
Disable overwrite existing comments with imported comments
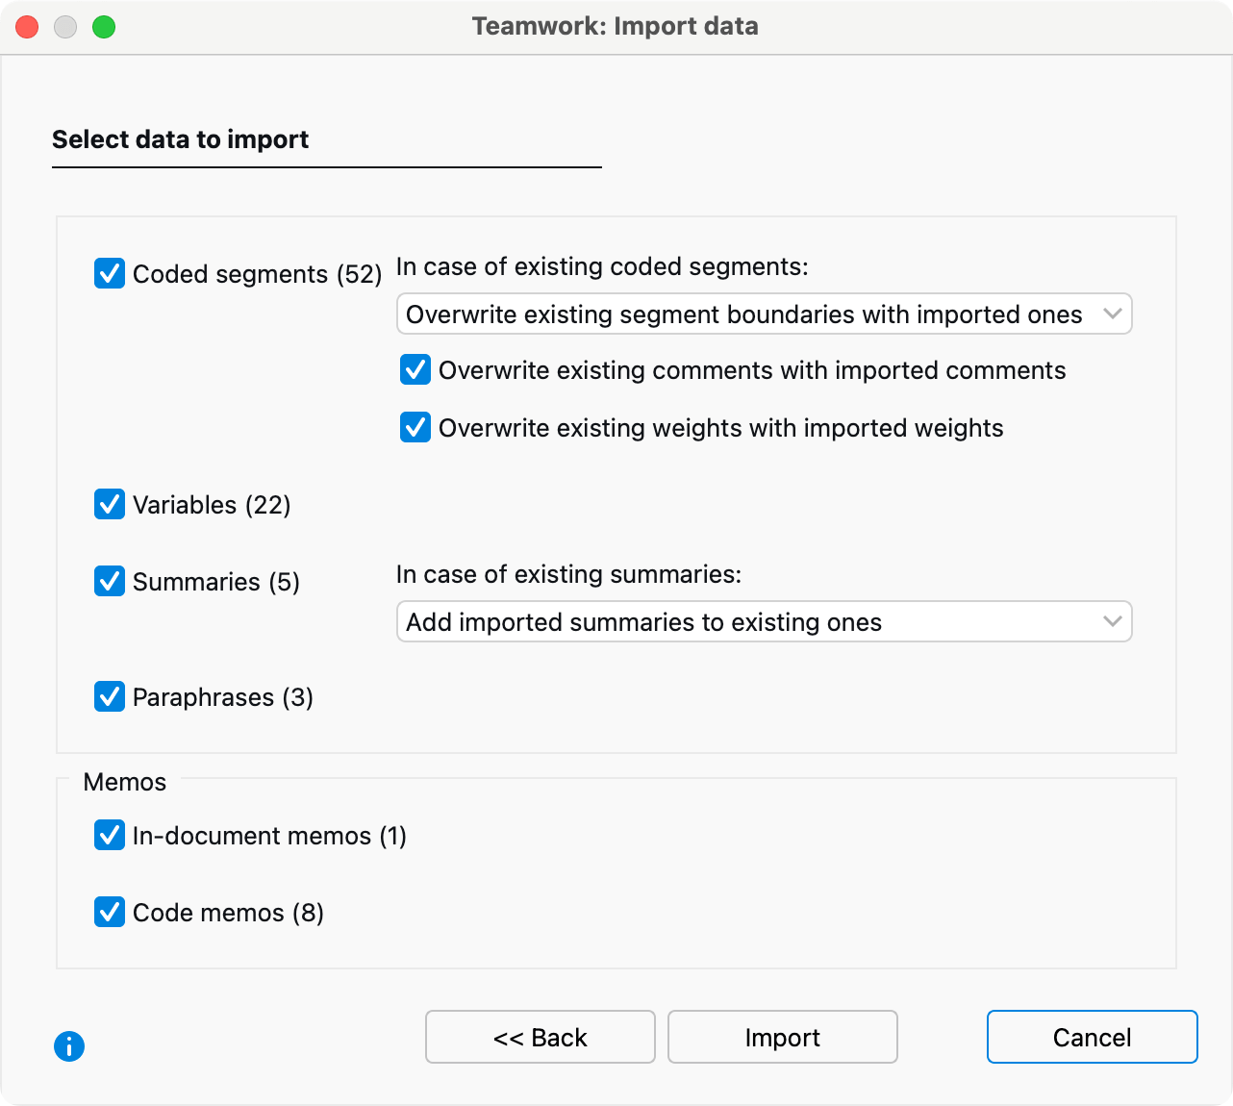(x=415, y=370)
